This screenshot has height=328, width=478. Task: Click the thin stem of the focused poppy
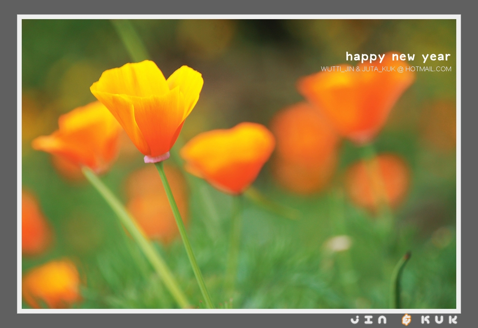[183, 230]
